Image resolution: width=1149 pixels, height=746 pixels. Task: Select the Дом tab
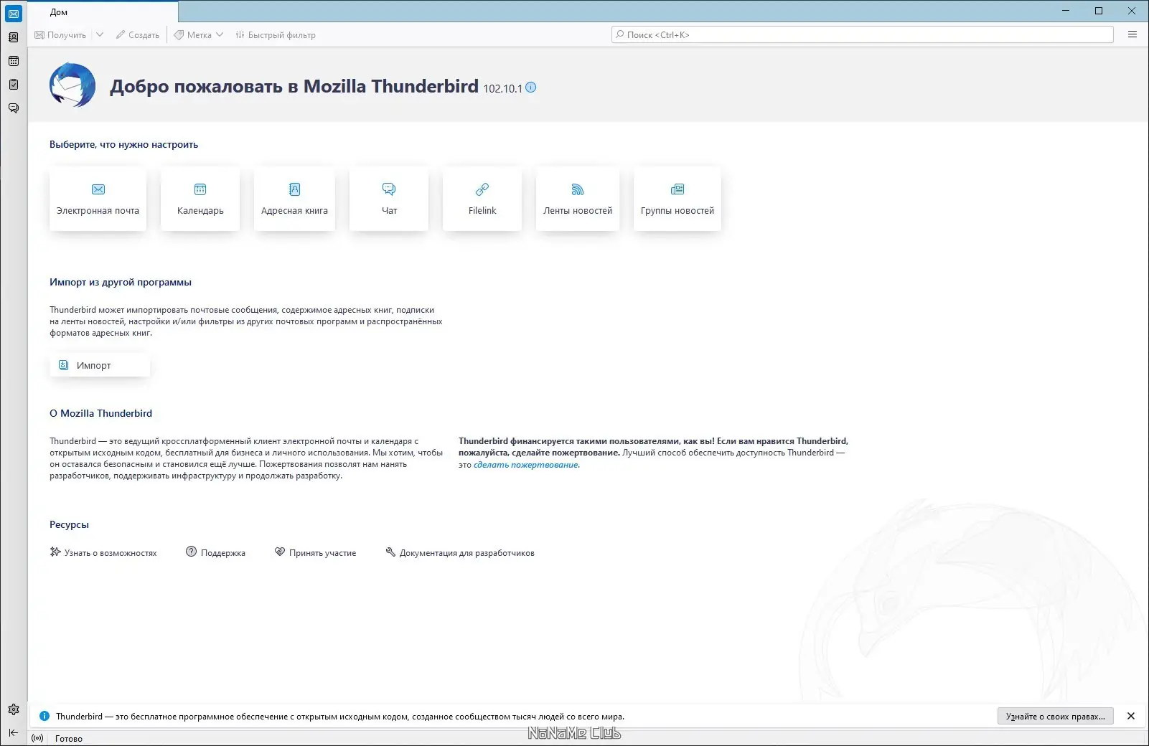click(x=103, y=12)
